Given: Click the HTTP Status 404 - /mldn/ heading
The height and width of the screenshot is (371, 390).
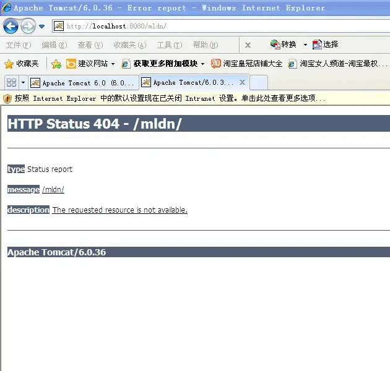Looking at the screenshot, I should [95, 124].
